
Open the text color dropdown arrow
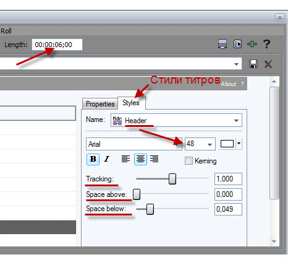(239, 143)
